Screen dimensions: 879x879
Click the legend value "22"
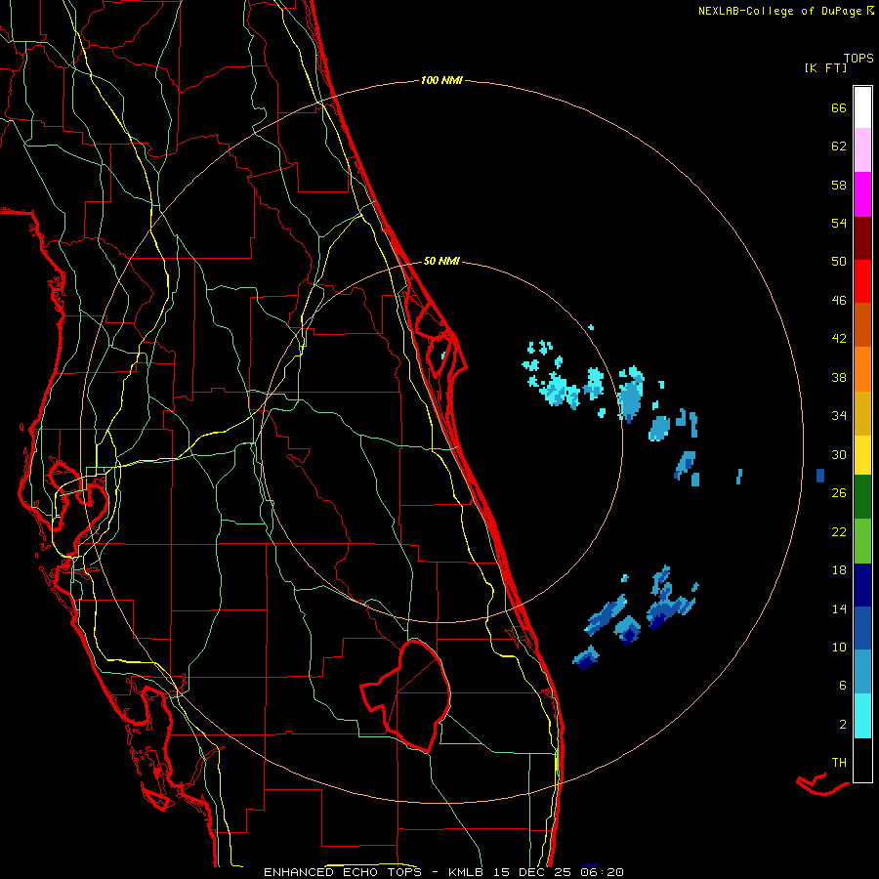(x=839, y=531)
